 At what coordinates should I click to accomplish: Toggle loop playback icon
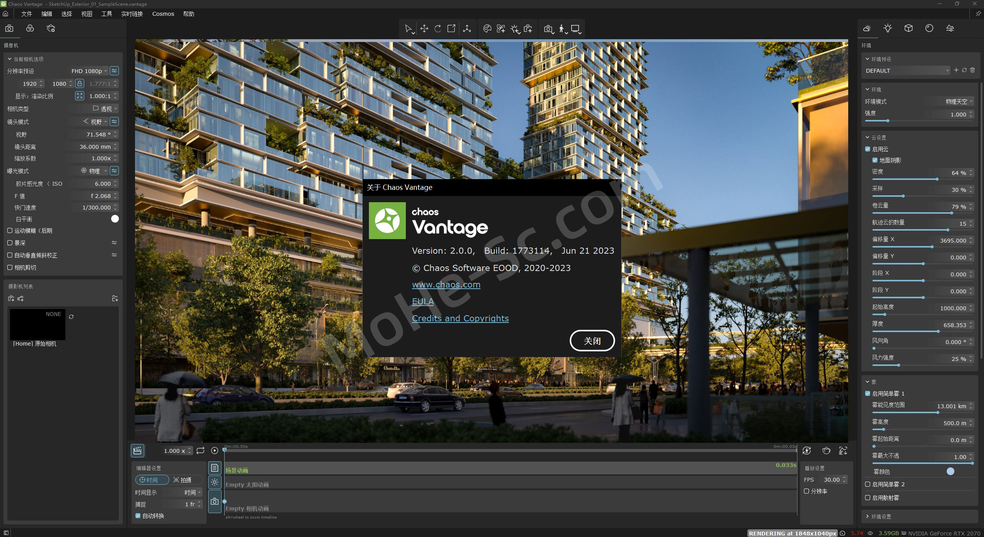coord(200,451)
